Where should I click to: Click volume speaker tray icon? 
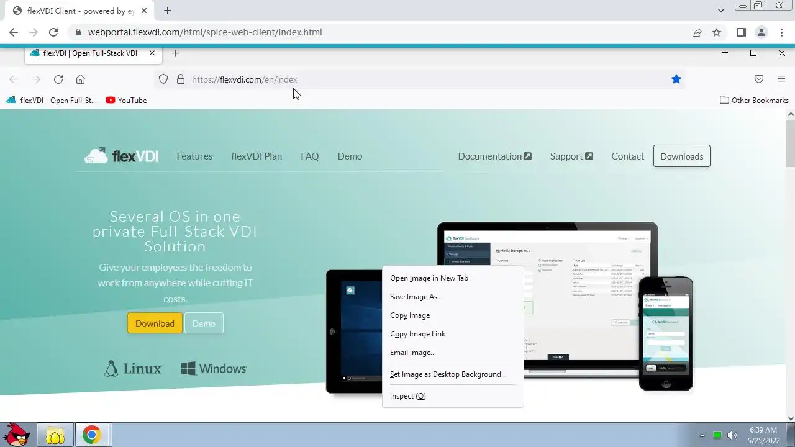point(732,435)
